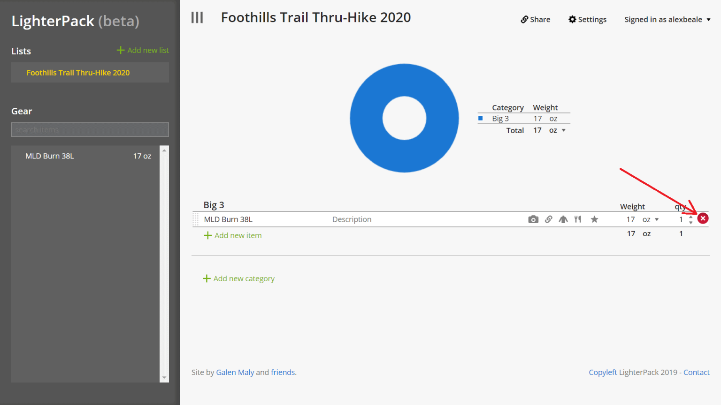The image size is (721, 405).
Task: Open the Settings menu
Action: point(587,19)
